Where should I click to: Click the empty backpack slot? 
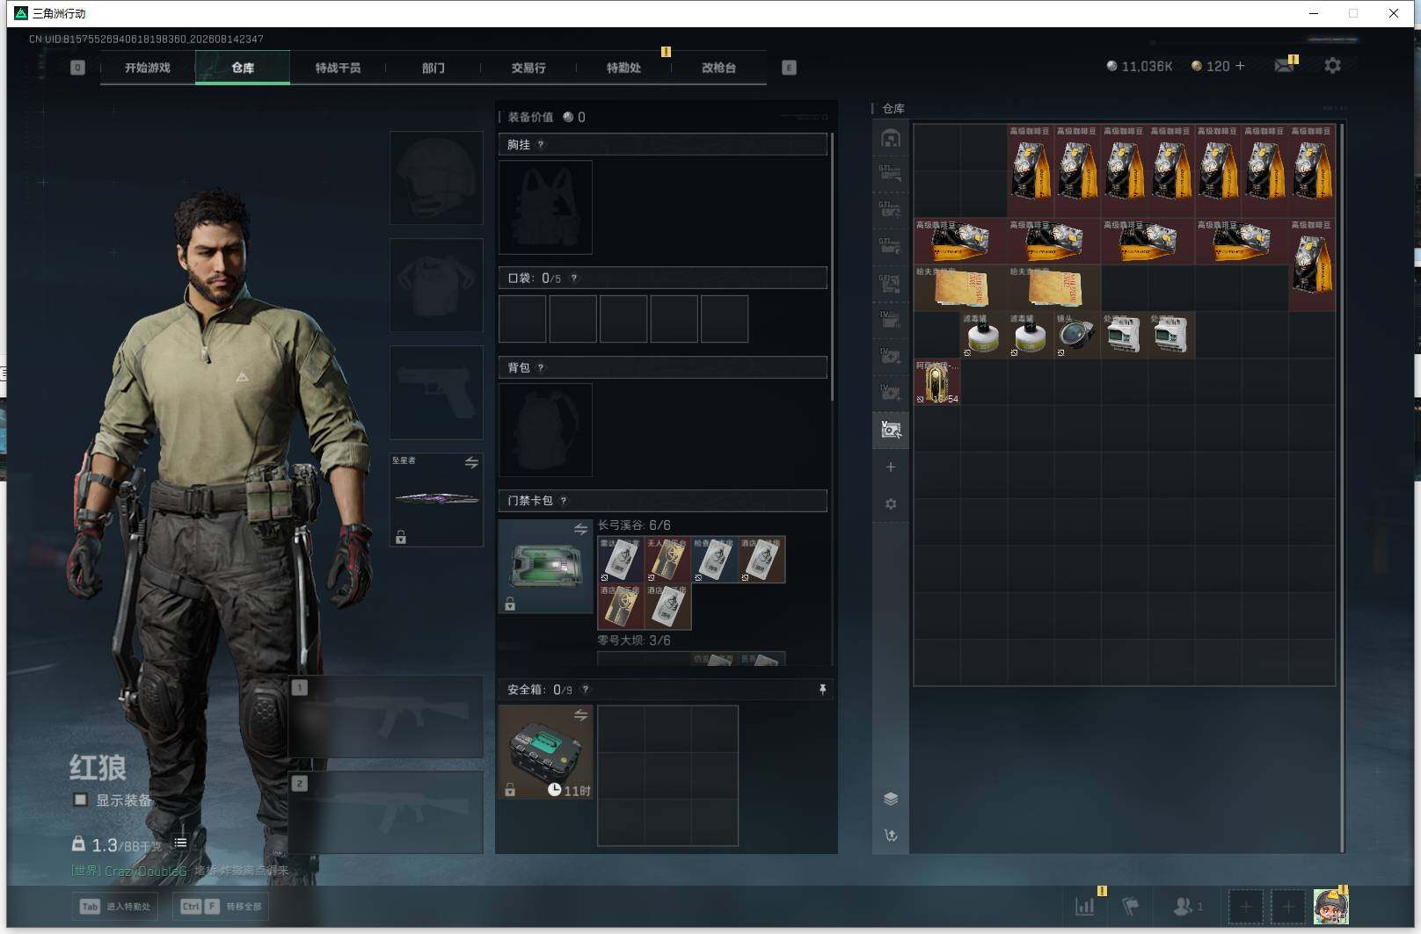[545, 431]
